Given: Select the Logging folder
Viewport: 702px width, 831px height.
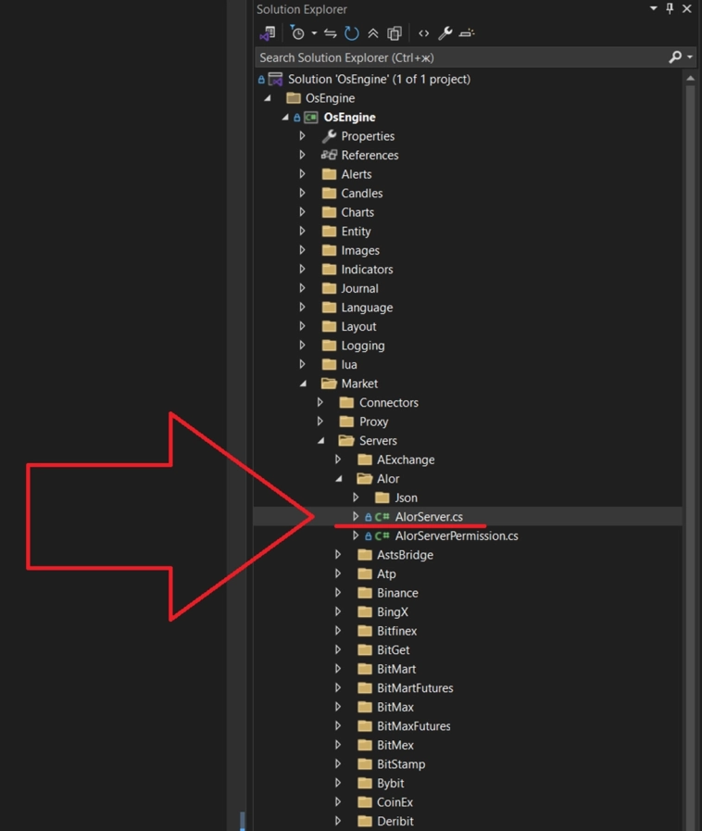Looking at the screenshot, I should (363, 346).
